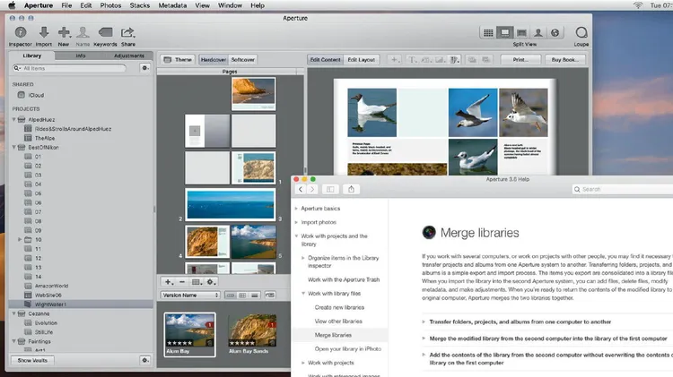Open the Inspector from the toolbar
Screen dimensions: 673x377
coord(20,32)
